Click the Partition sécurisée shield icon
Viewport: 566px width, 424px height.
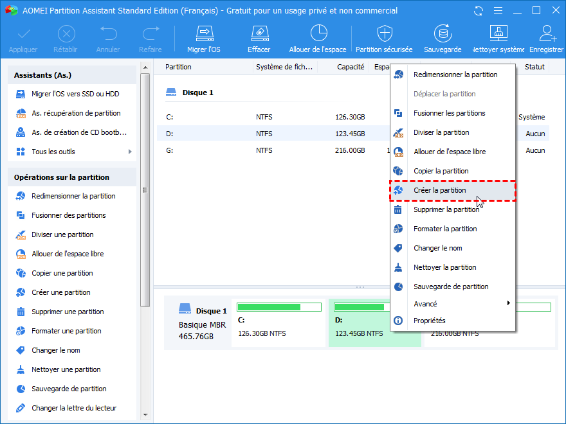point(384,34)
